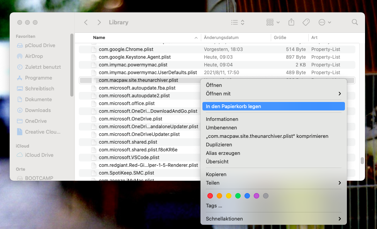Click the Share toolbar icon
This screenshot has width=377, height=229.
(291, 22)
